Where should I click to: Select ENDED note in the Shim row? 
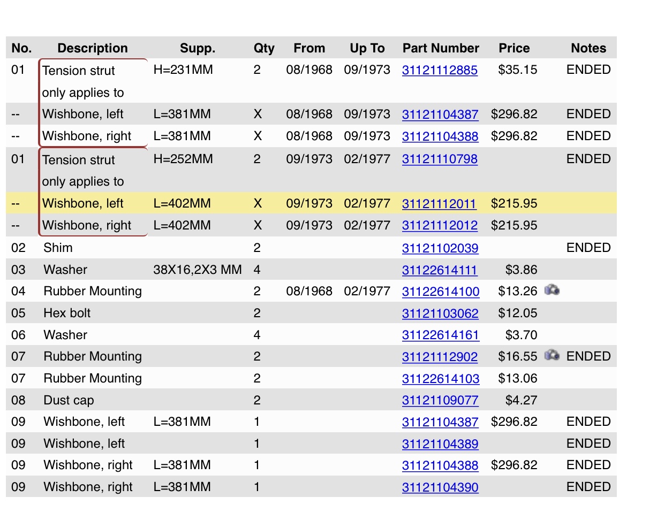(588, 248)
